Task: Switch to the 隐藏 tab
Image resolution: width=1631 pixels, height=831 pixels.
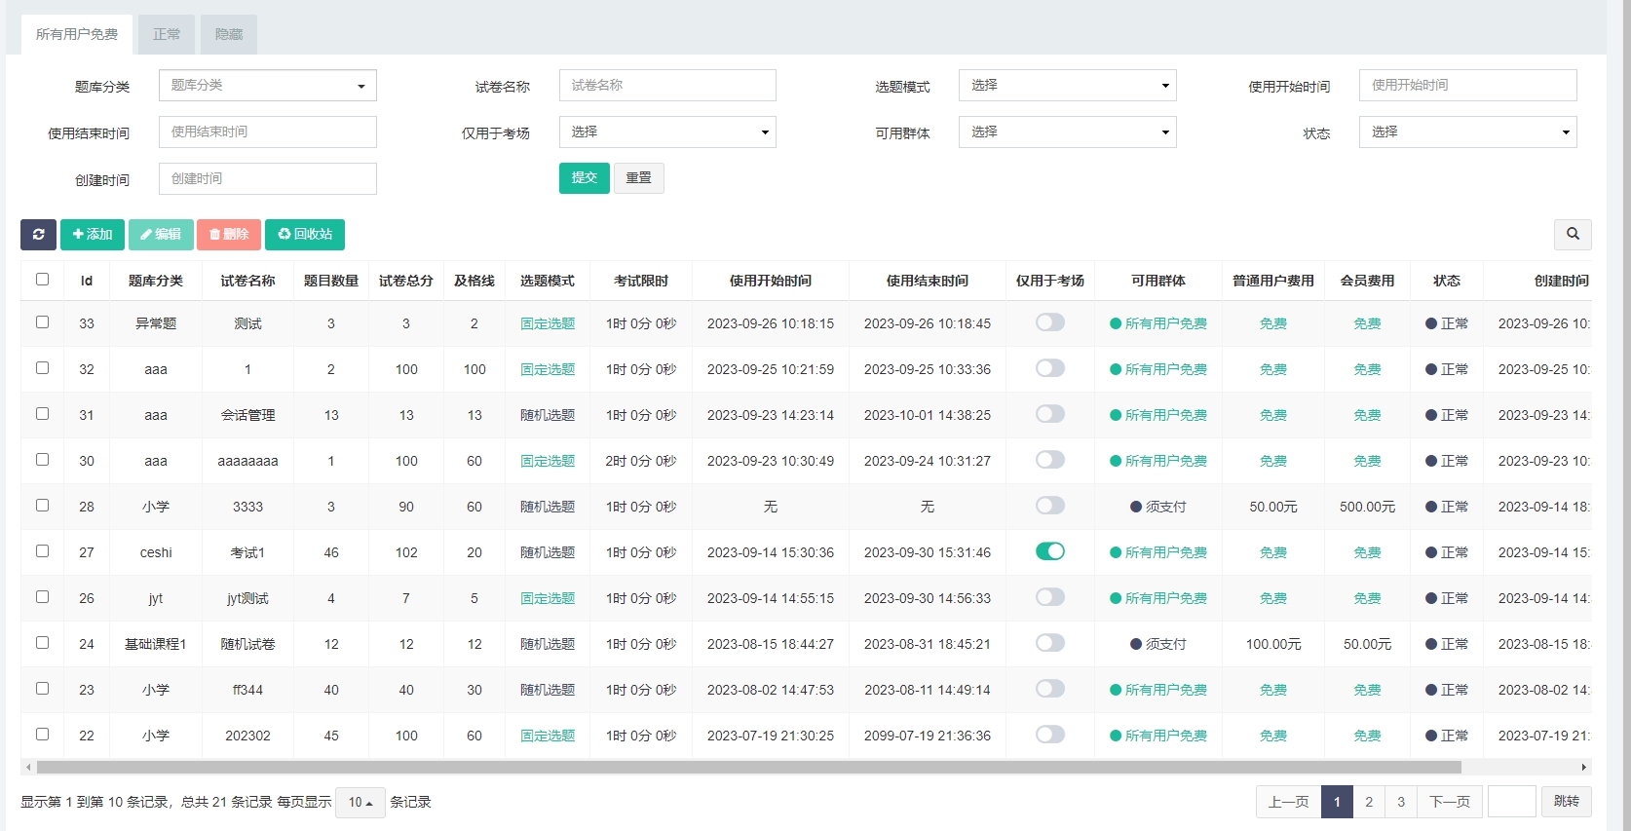Action: 229,34
